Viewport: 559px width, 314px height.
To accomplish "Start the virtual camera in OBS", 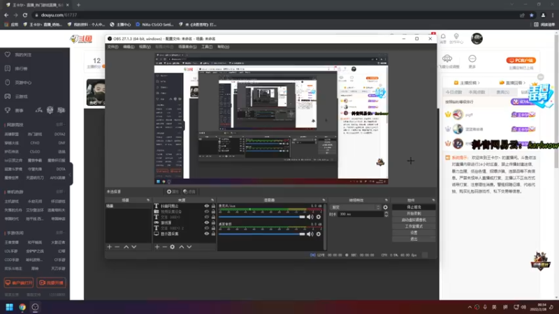I will pos(414,220).
